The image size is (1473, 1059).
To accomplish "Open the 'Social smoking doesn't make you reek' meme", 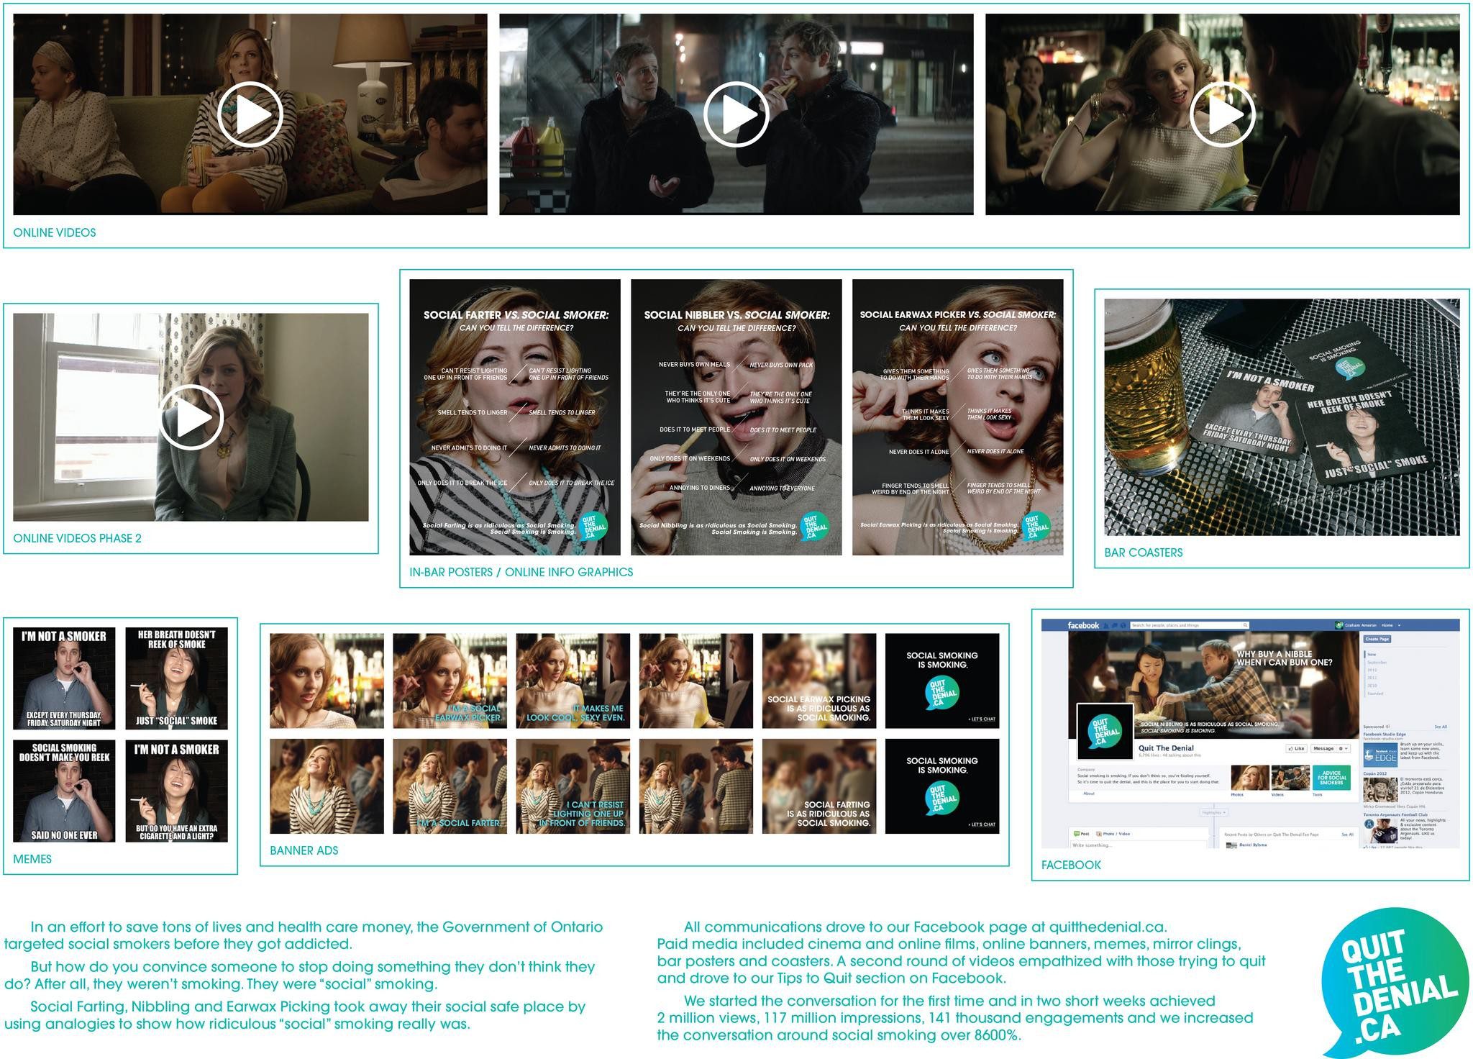I will pyautogui.click(x=64, y=791).
